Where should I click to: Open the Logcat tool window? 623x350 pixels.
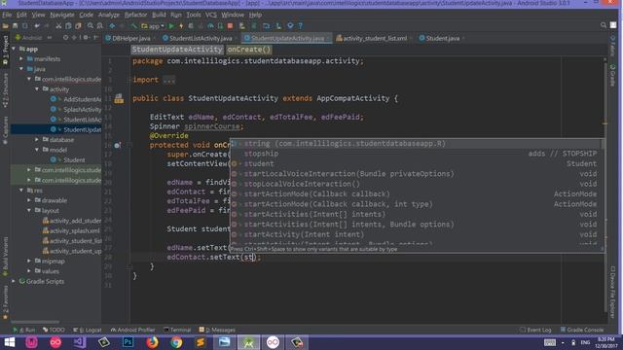click(88, 331)
